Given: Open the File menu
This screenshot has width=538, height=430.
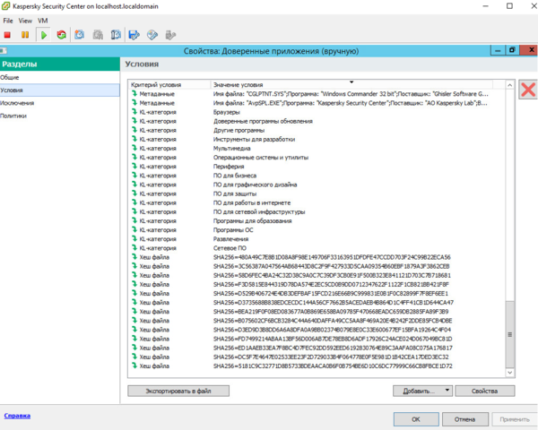Looking at the screenshot, I should coord(9,20).
